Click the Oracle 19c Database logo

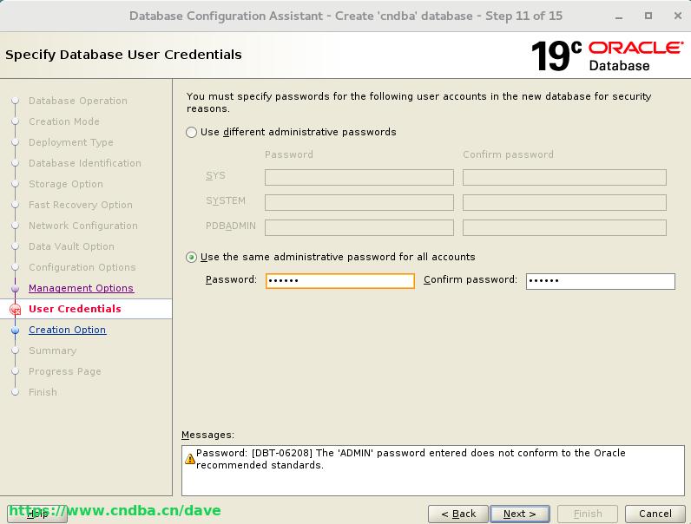click(608, 56)
